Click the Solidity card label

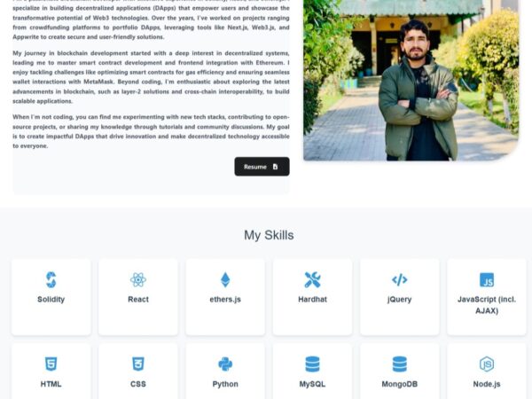click(x=51, y=300)
